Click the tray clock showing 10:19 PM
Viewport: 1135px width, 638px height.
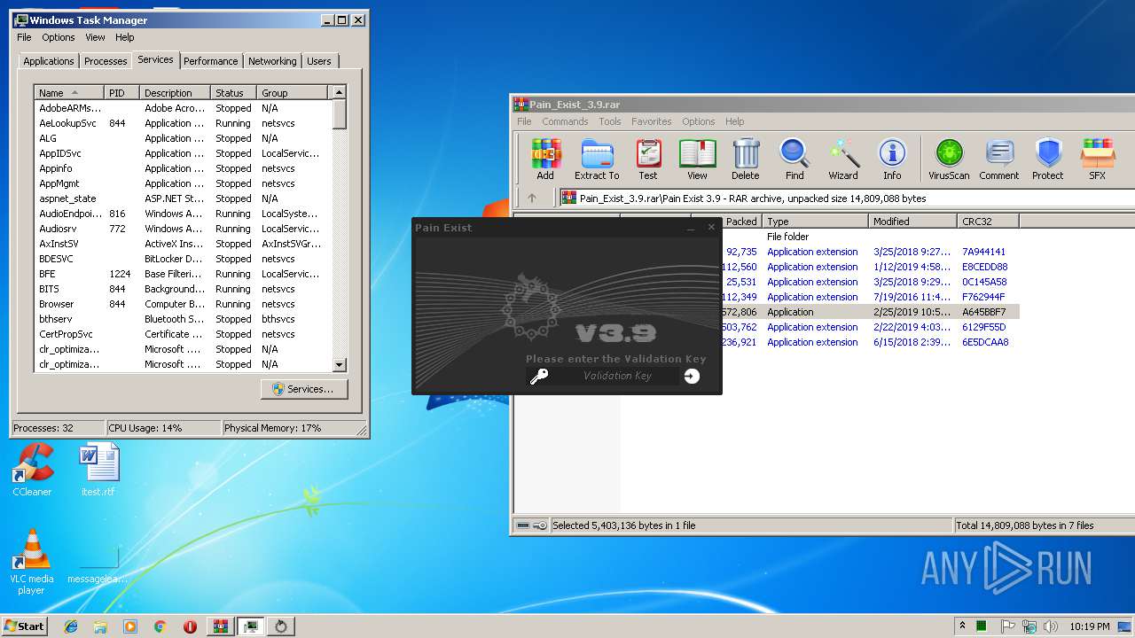point(1089,626)
